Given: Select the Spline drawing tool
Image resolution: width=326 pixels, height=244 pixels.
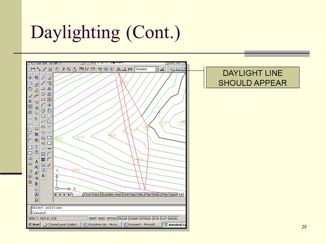Looking at the screenshot, I should click(43, 121).
